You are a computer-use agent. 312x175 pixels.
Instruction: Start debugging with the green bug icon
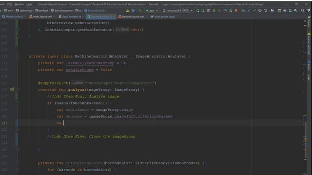click(214, 10)
